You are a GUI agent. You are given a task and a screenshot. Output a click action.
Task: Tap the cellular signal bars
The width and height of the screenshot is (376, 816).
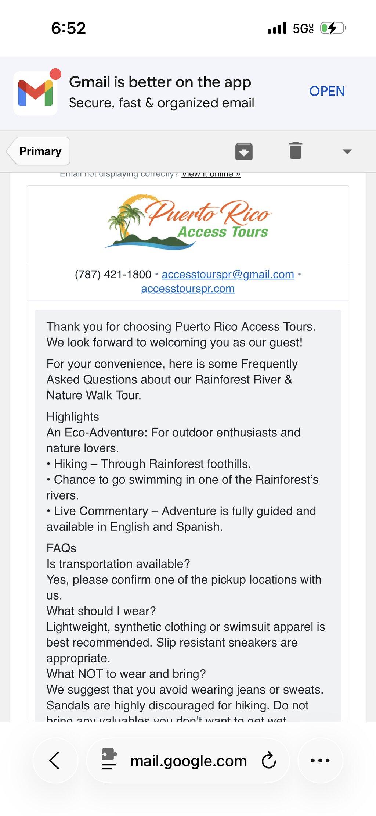pos(277,28)
